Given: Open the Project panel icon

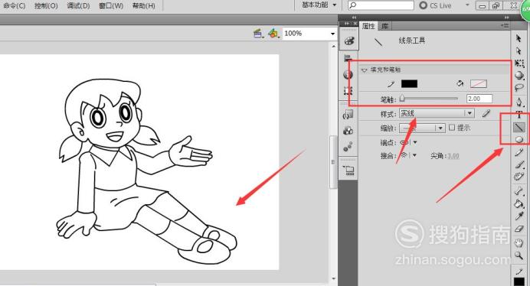Looking at the screenshot, I should 348,170.
